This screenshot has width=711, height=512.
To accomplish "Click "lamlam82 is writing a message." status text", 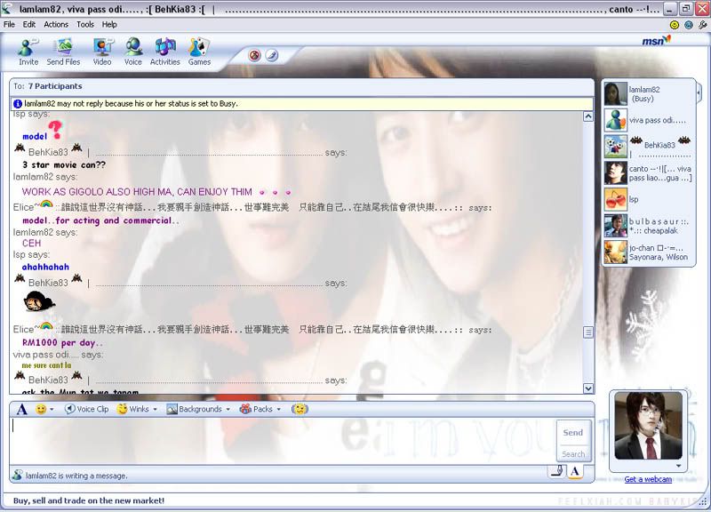I will [x=76, y=476].
